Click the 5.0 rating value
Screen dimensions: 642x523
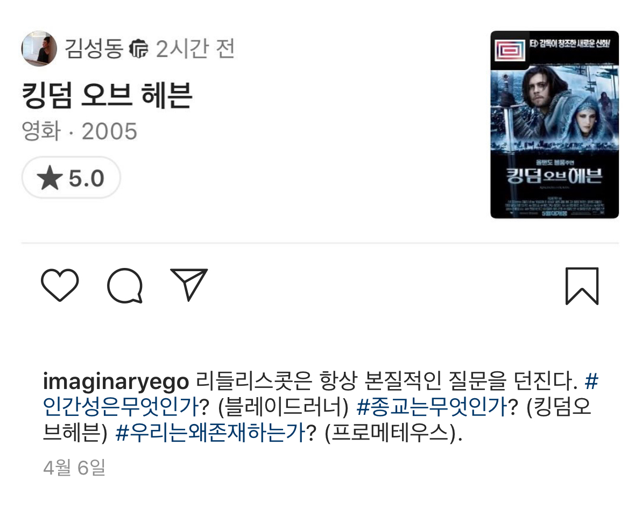(87, 179)
